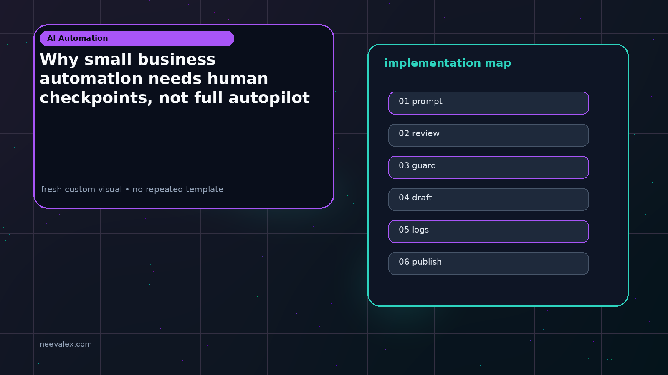Choose the '04 draft' step
Screen dimensions: 668x375
[488, 199]
